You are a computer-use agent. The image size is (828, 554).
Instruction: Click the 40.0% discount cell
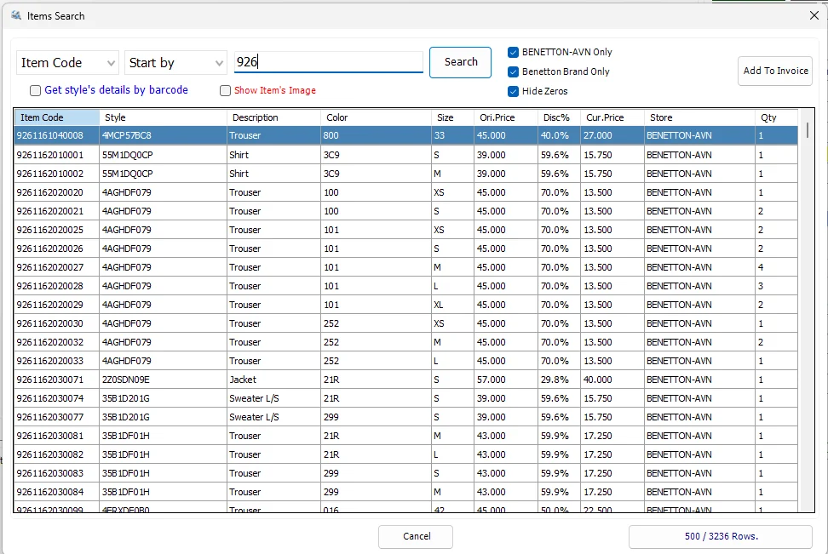(x=559, y=135)
